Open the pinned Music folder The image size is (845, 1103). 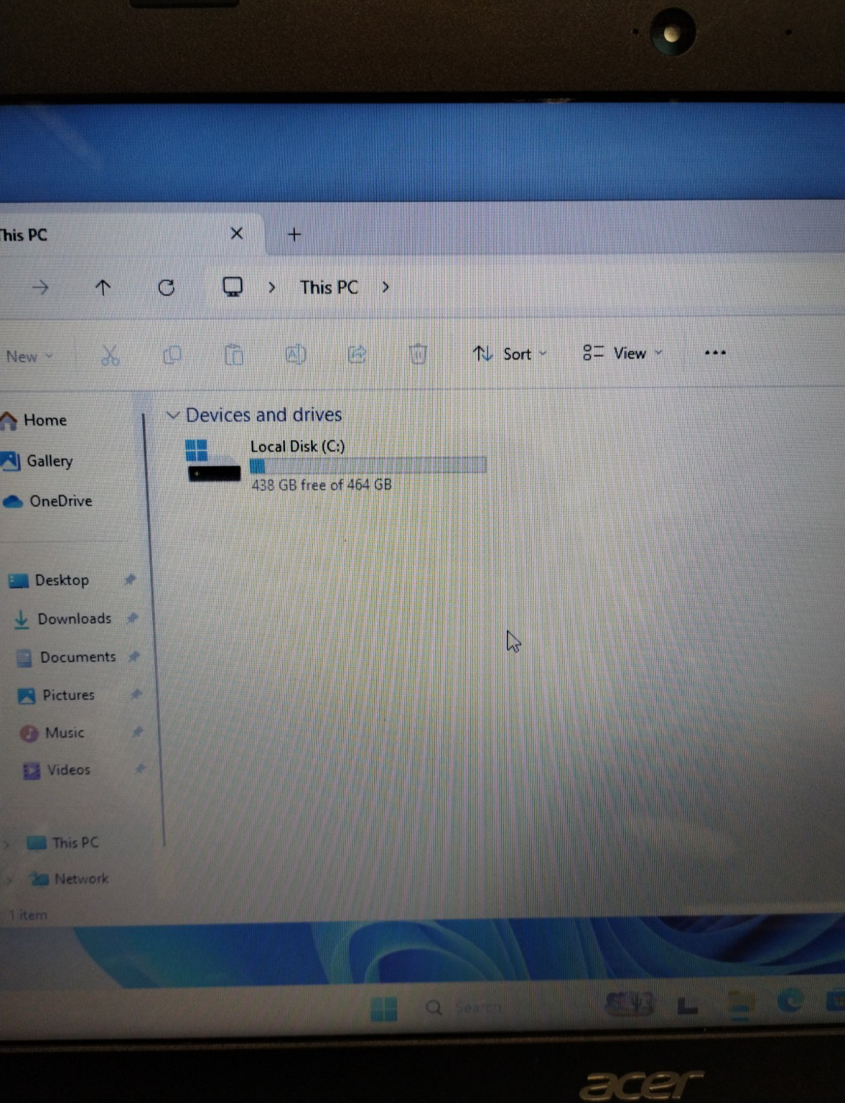(52, 733)
